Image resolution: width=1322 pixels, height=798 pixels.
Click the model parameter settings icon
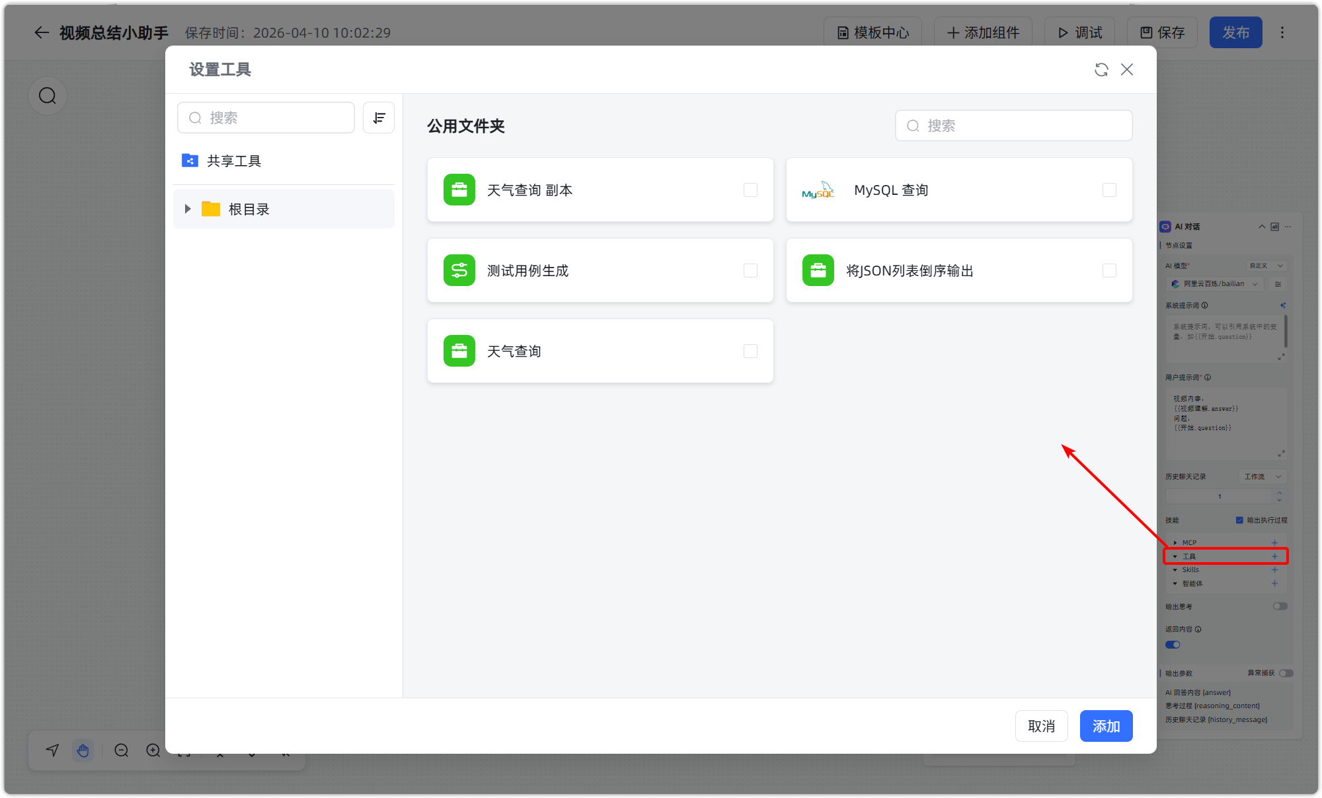pos(1278,284)
